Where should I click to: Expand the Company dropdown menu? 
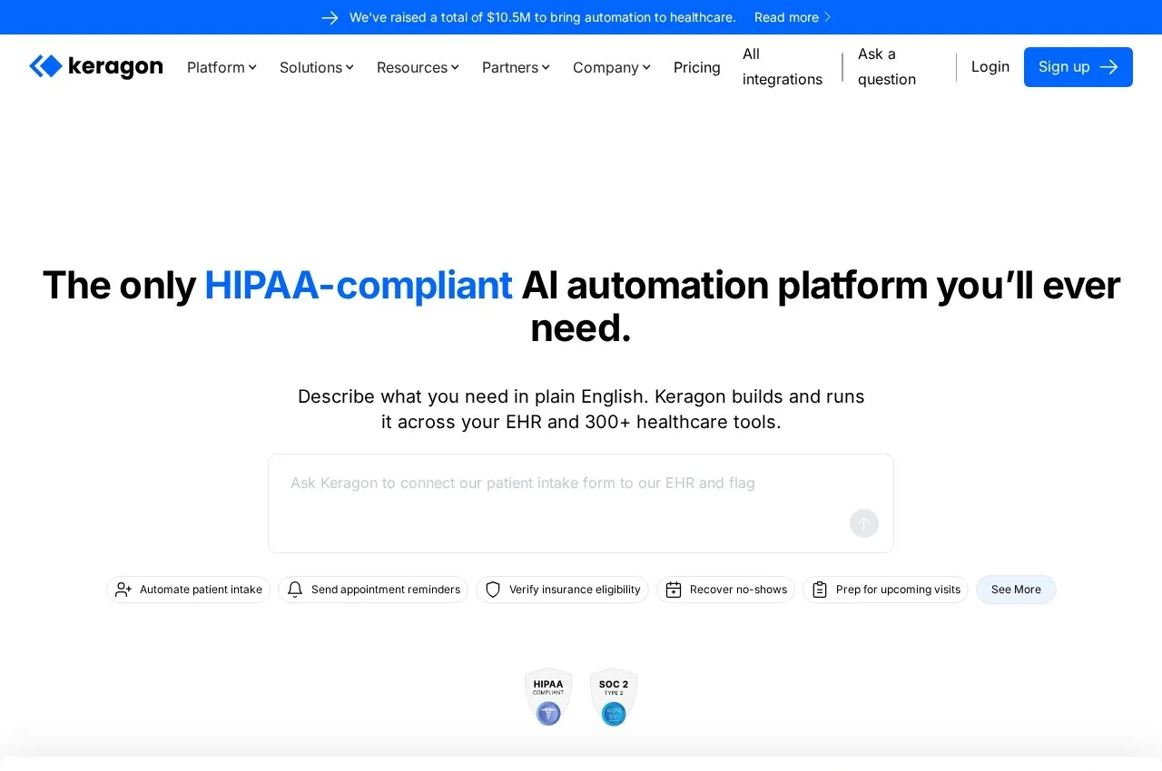point(612,67)
